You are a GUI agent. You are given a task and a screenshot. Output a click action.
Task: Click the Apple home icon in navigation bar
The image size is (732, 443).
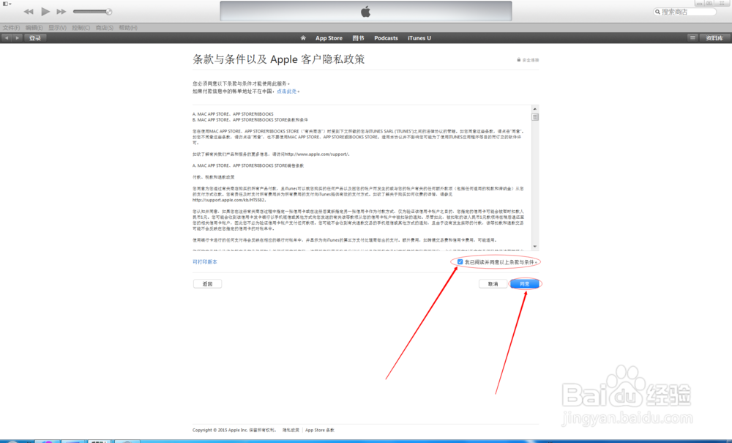pyautogui.click(x=304, y=37)
